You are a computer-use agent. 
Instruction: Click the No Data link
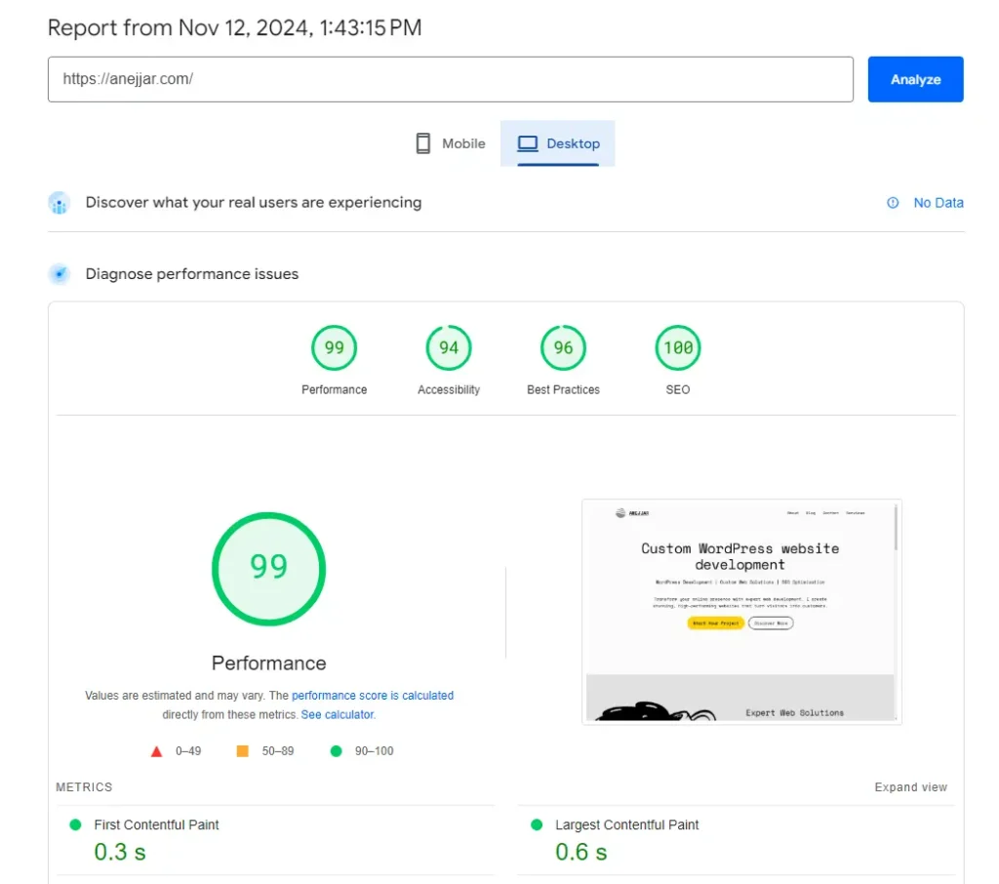click(938, 203)
